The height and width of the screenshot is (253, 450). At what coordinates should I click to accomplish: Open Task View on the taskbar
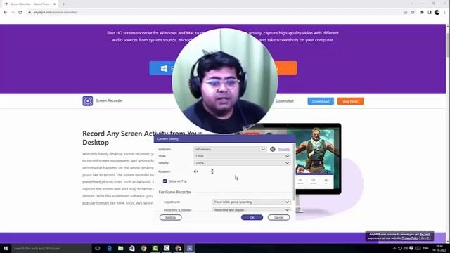coord(98,248)
